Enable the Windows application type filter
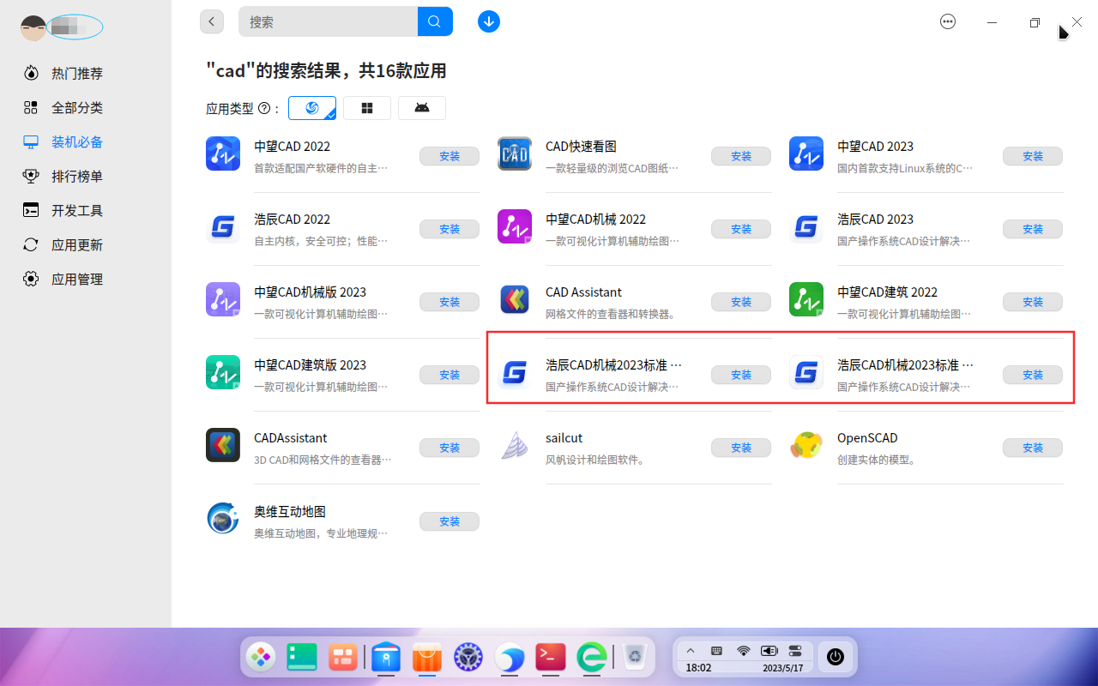The height and width of the screenshot is (686, 1098). [367, 107]
